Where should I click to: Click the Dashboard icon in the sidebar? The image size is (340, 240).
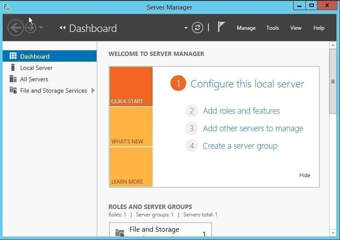(13, 56)
